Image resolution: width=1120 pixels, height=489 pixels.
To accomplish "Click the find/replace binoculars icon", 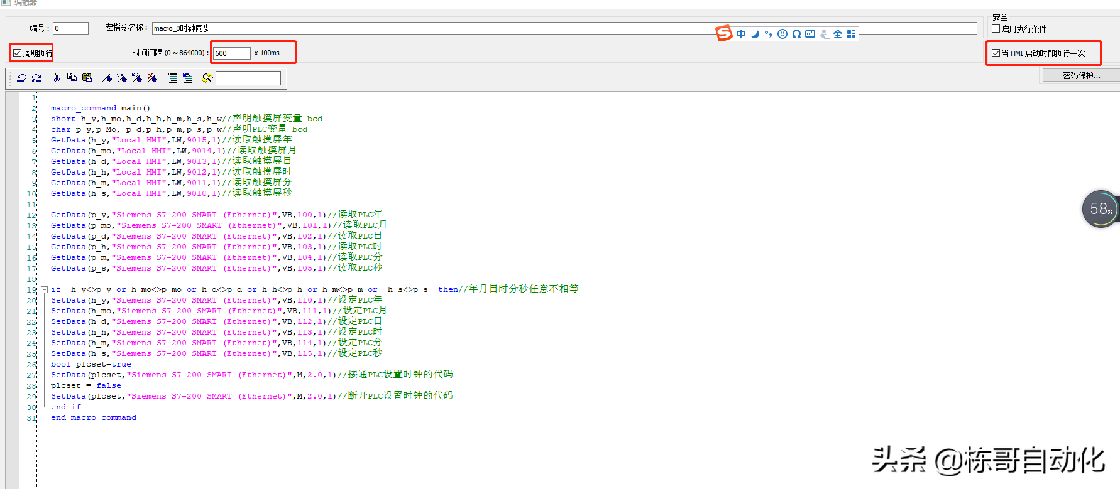I will (207, 78).
